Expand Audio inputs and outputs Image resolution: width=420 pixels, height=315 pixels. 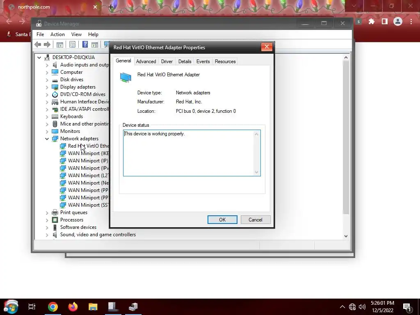pyautogui.click(x=47, y=65)
